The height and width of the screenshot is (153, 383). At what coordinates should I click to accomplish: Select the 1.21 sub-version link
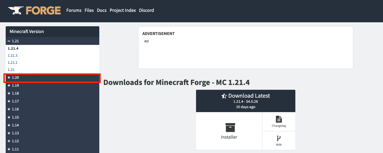[11, 69]
